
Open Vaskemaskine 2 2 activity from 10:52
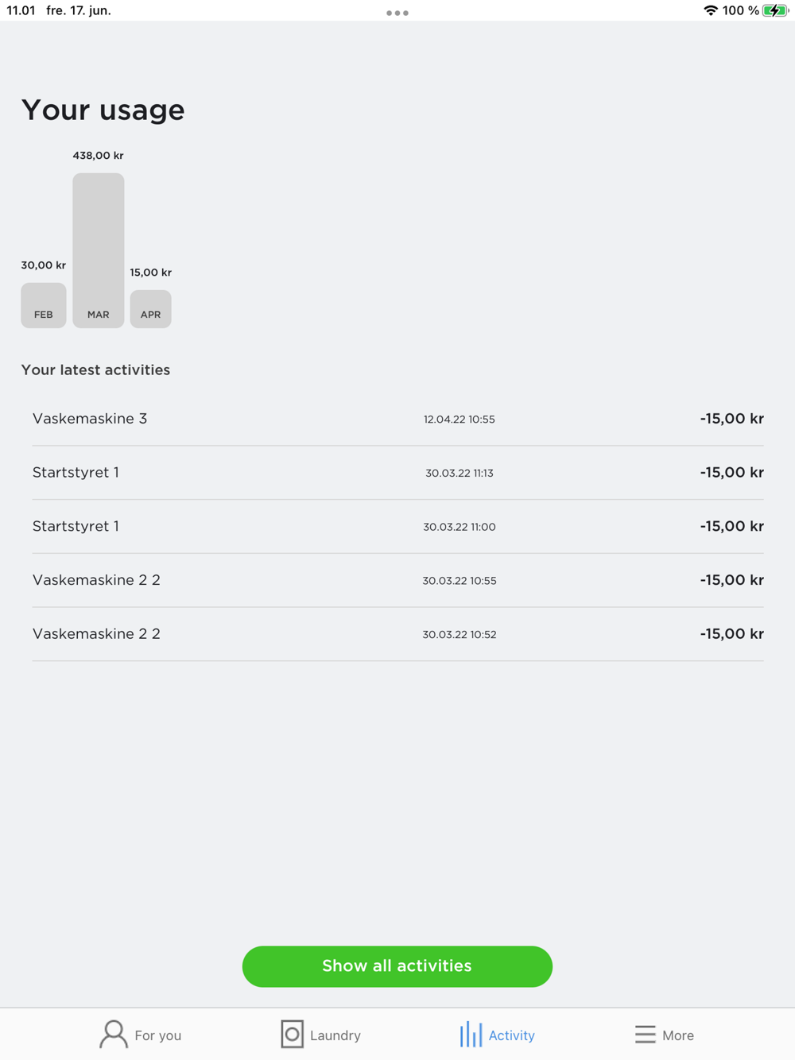coord(397,634)
